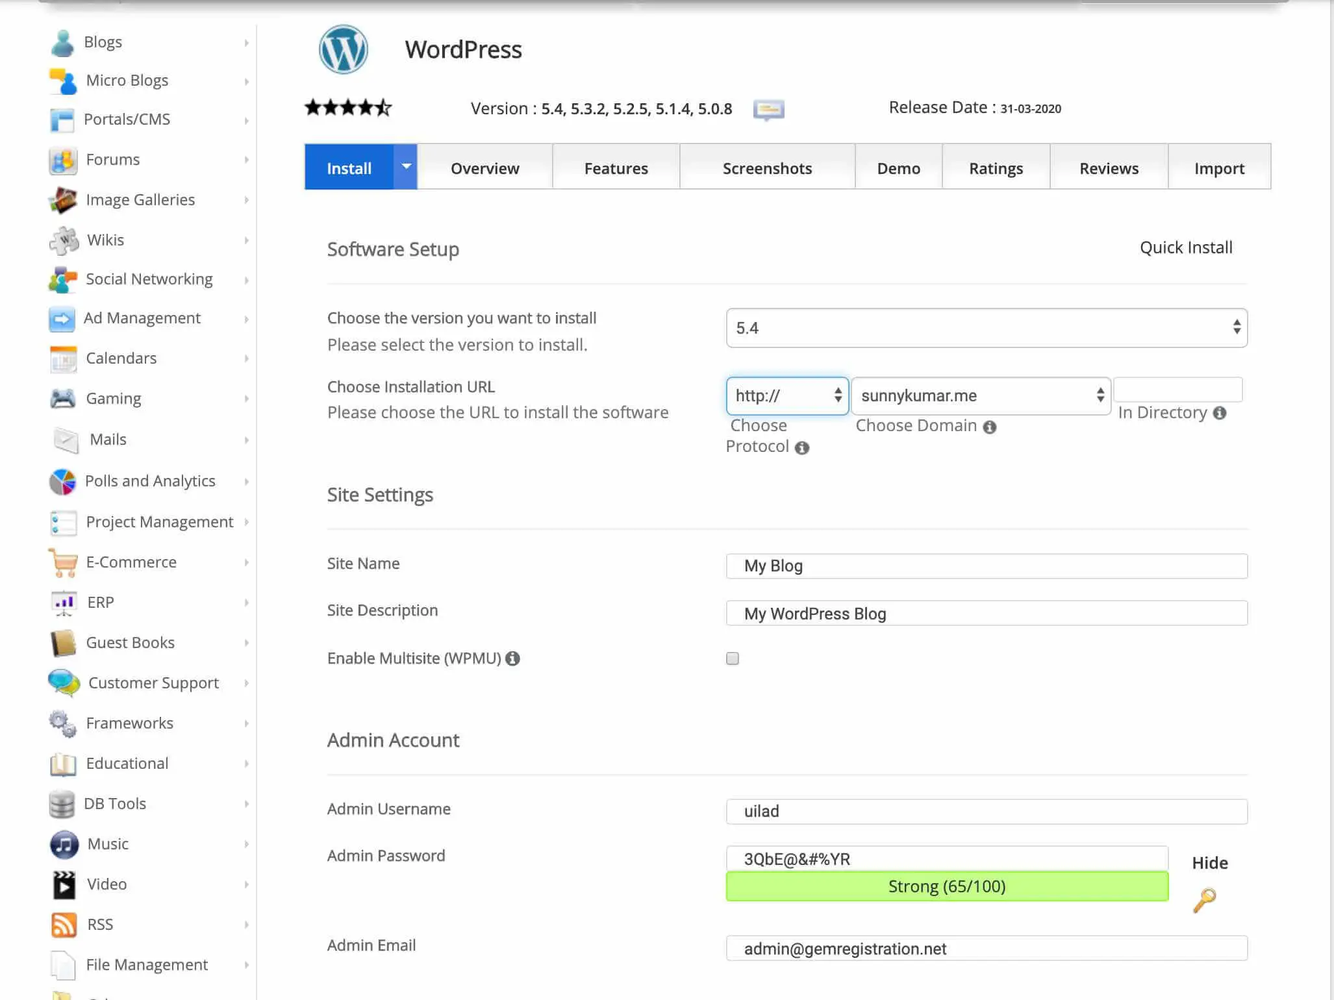Click the Quick Install link
Screen dimensions: 1334x1000
[x=1186, y=247]
